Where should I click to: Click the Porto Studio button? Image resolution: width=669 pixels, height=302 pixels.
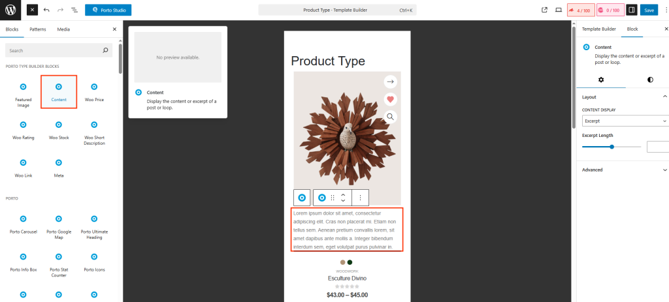click(108, 10)
